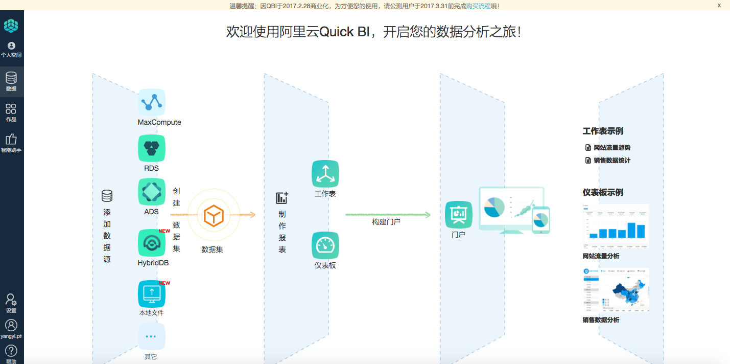Viewport: 730px width, 364px height.
Task: Click the Quick BI logo
Action: tap(11, 25)
